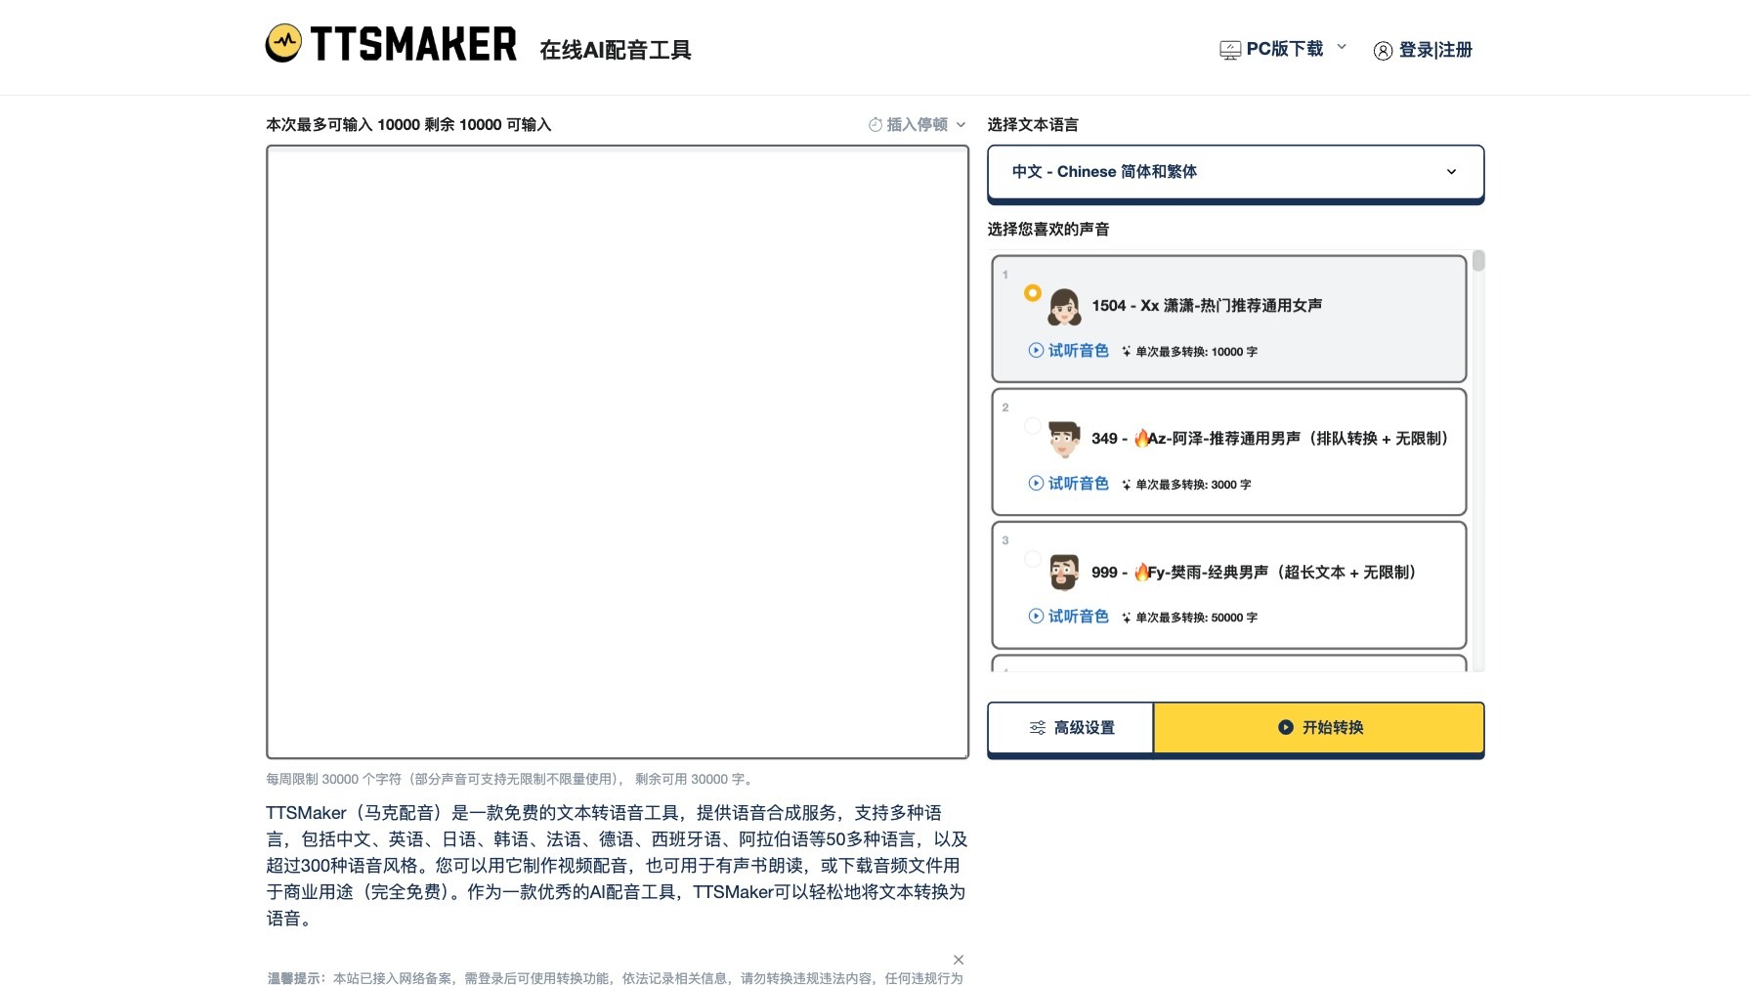Select the radio button for voice 1504 潇潇
1751x985 pixels.
(x=1033, y=291)
